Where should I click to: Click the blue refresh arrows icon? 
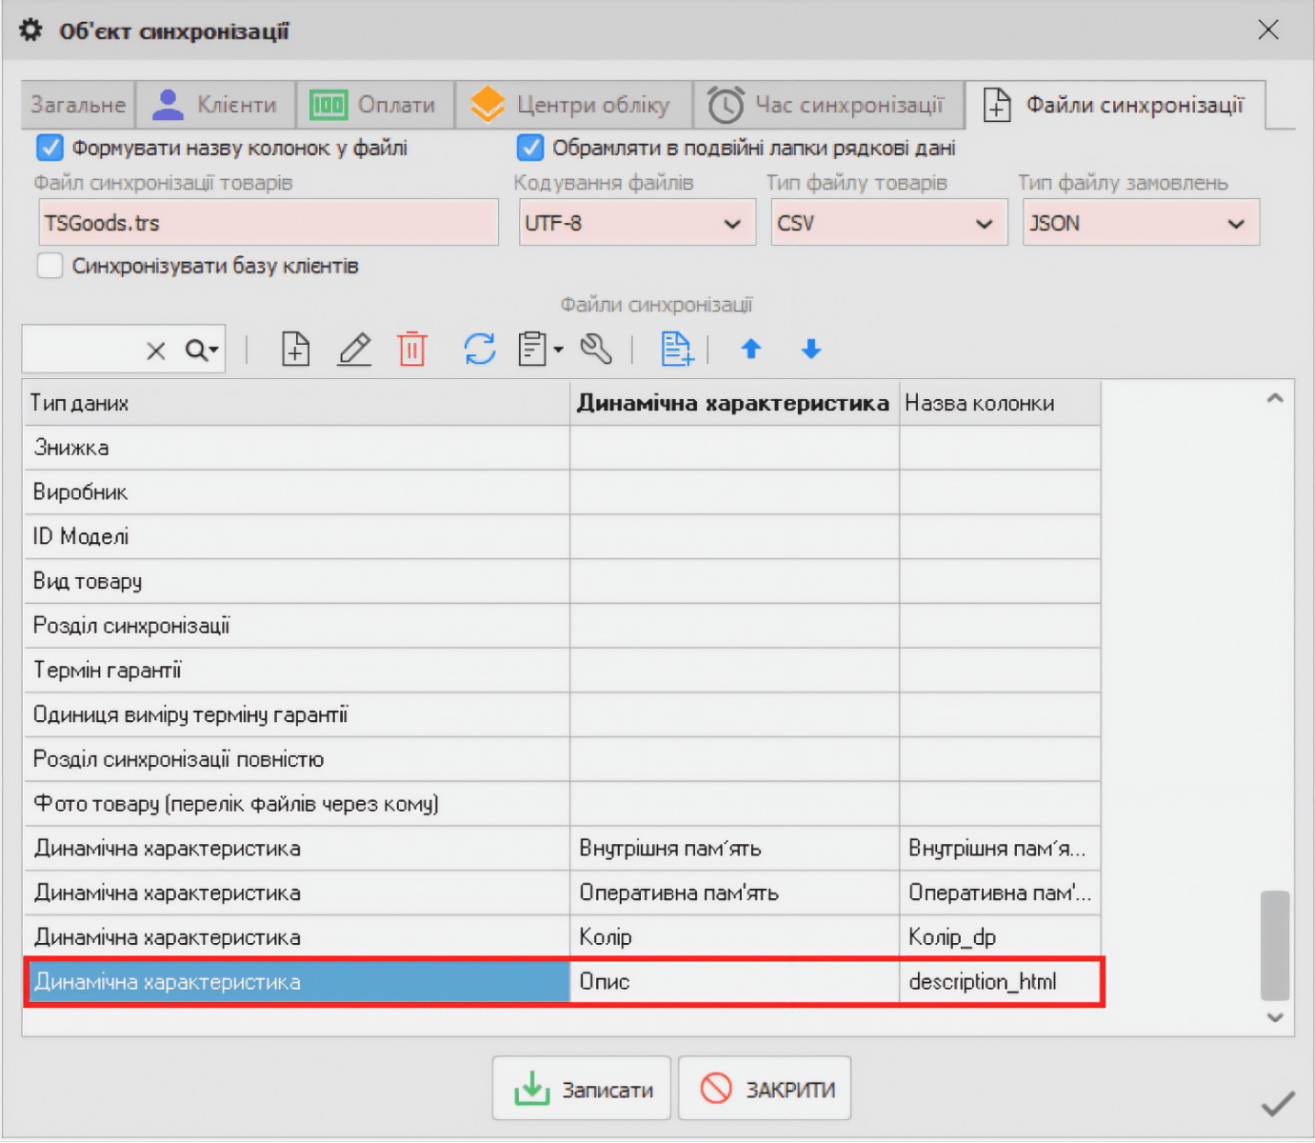coord(479,350)
